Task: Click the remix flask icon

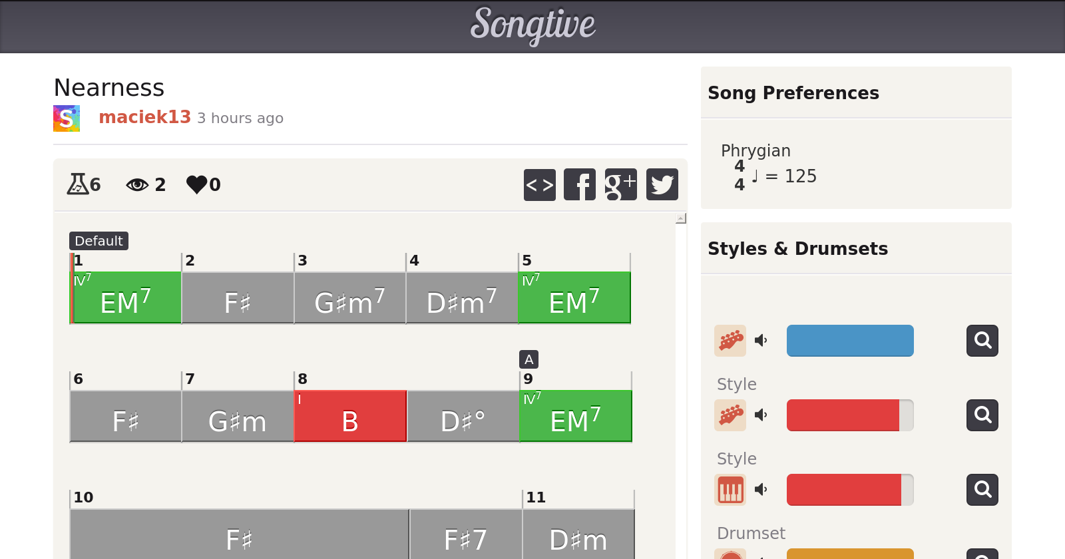Action: (x=78, y=184)
